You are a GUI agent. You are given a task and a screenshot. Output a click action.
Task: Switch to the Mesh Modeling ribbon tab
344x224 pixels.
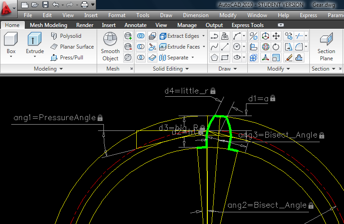pos(49,25)
